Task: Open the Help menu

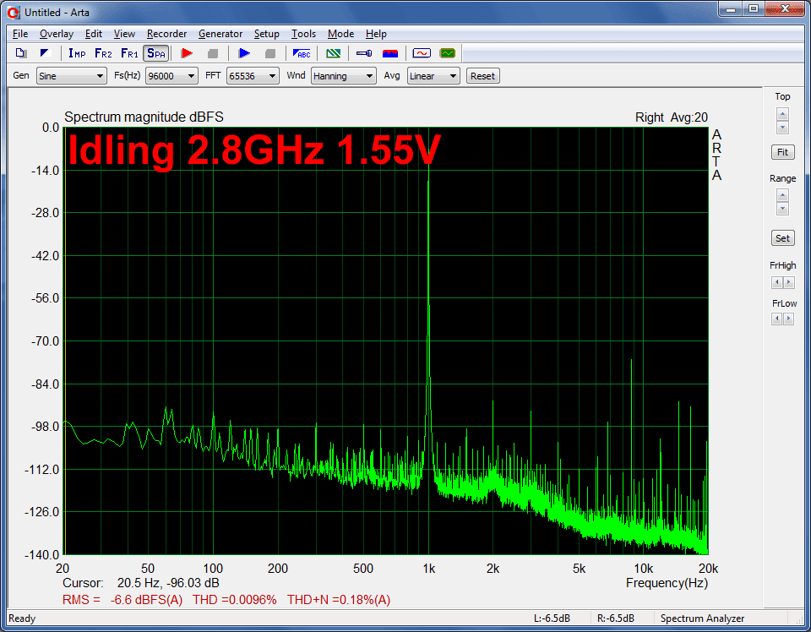Action: (376, 34)
